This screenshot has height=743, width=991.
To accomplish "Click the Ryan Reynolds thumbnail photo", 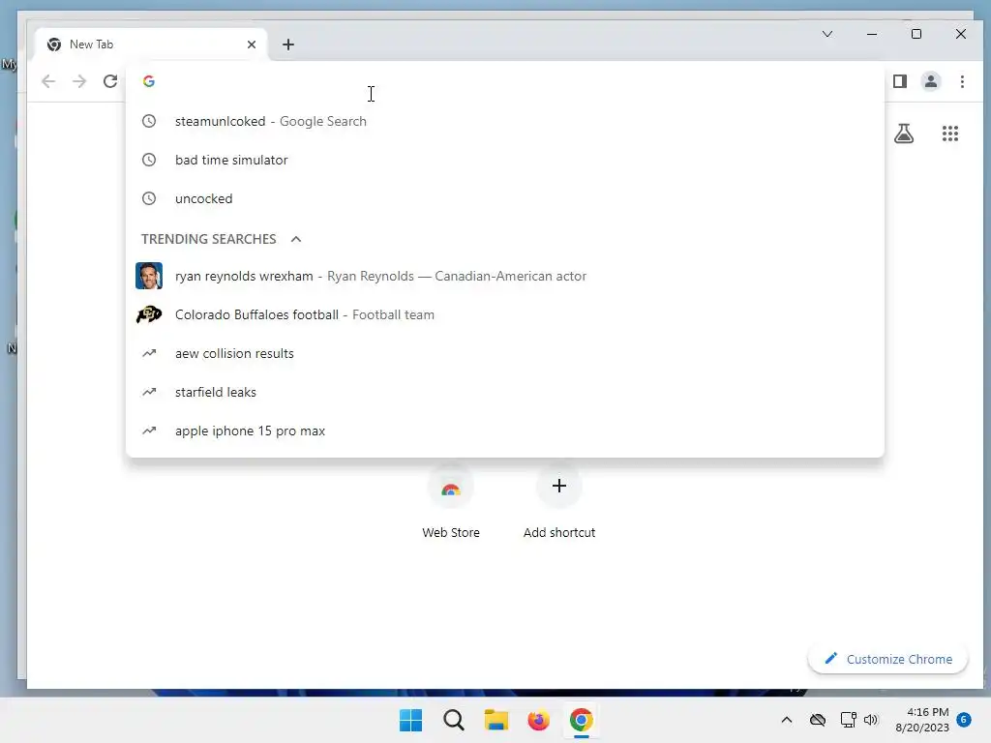I will click(x=149, y=276).
